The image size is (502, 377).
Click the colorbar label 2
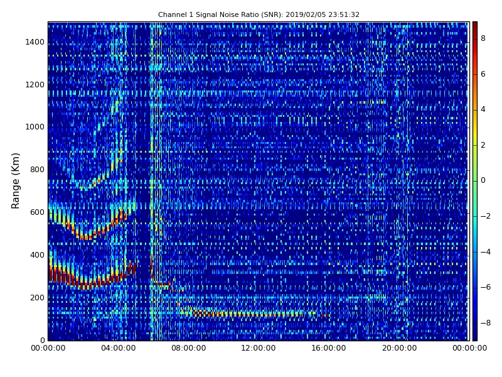483,145
